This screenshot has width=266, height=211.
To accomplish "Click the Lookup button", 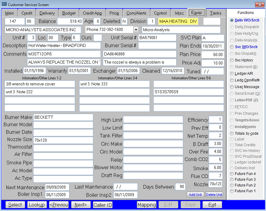I will click(x=37, y=205).
